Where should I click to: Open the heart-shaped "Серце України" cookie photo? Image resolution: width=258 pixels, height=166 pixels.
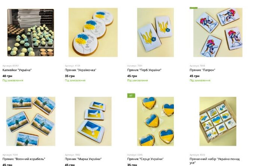[155, 121]
